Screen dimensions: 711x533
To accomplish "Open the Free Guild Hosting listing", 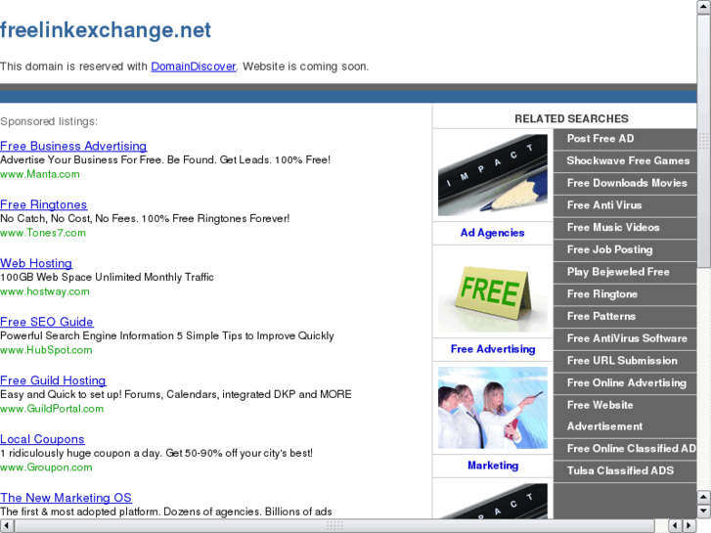I will 53,380.
